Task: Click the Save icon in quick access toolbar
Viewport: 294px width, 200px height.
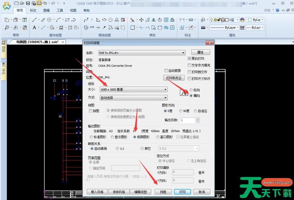Action: point(28,3)
